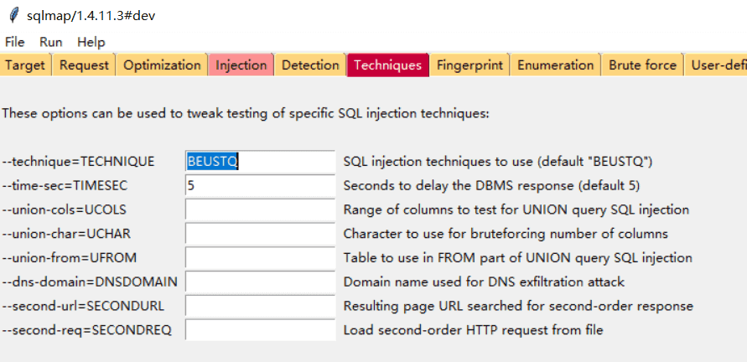Switch to the Fingerprint tab
This screenshot has width=747, height=362.
pyautogui.click(x=469, y=65)
